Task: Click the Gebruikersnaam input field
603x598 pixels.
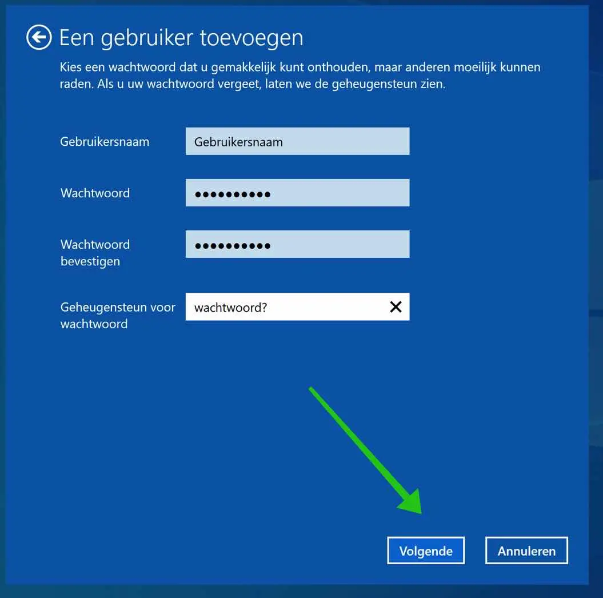Action: point(297,141)
